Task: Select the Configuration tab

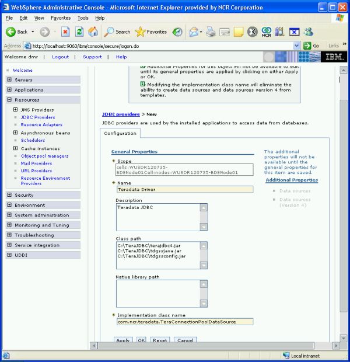Action: (120, 133)
